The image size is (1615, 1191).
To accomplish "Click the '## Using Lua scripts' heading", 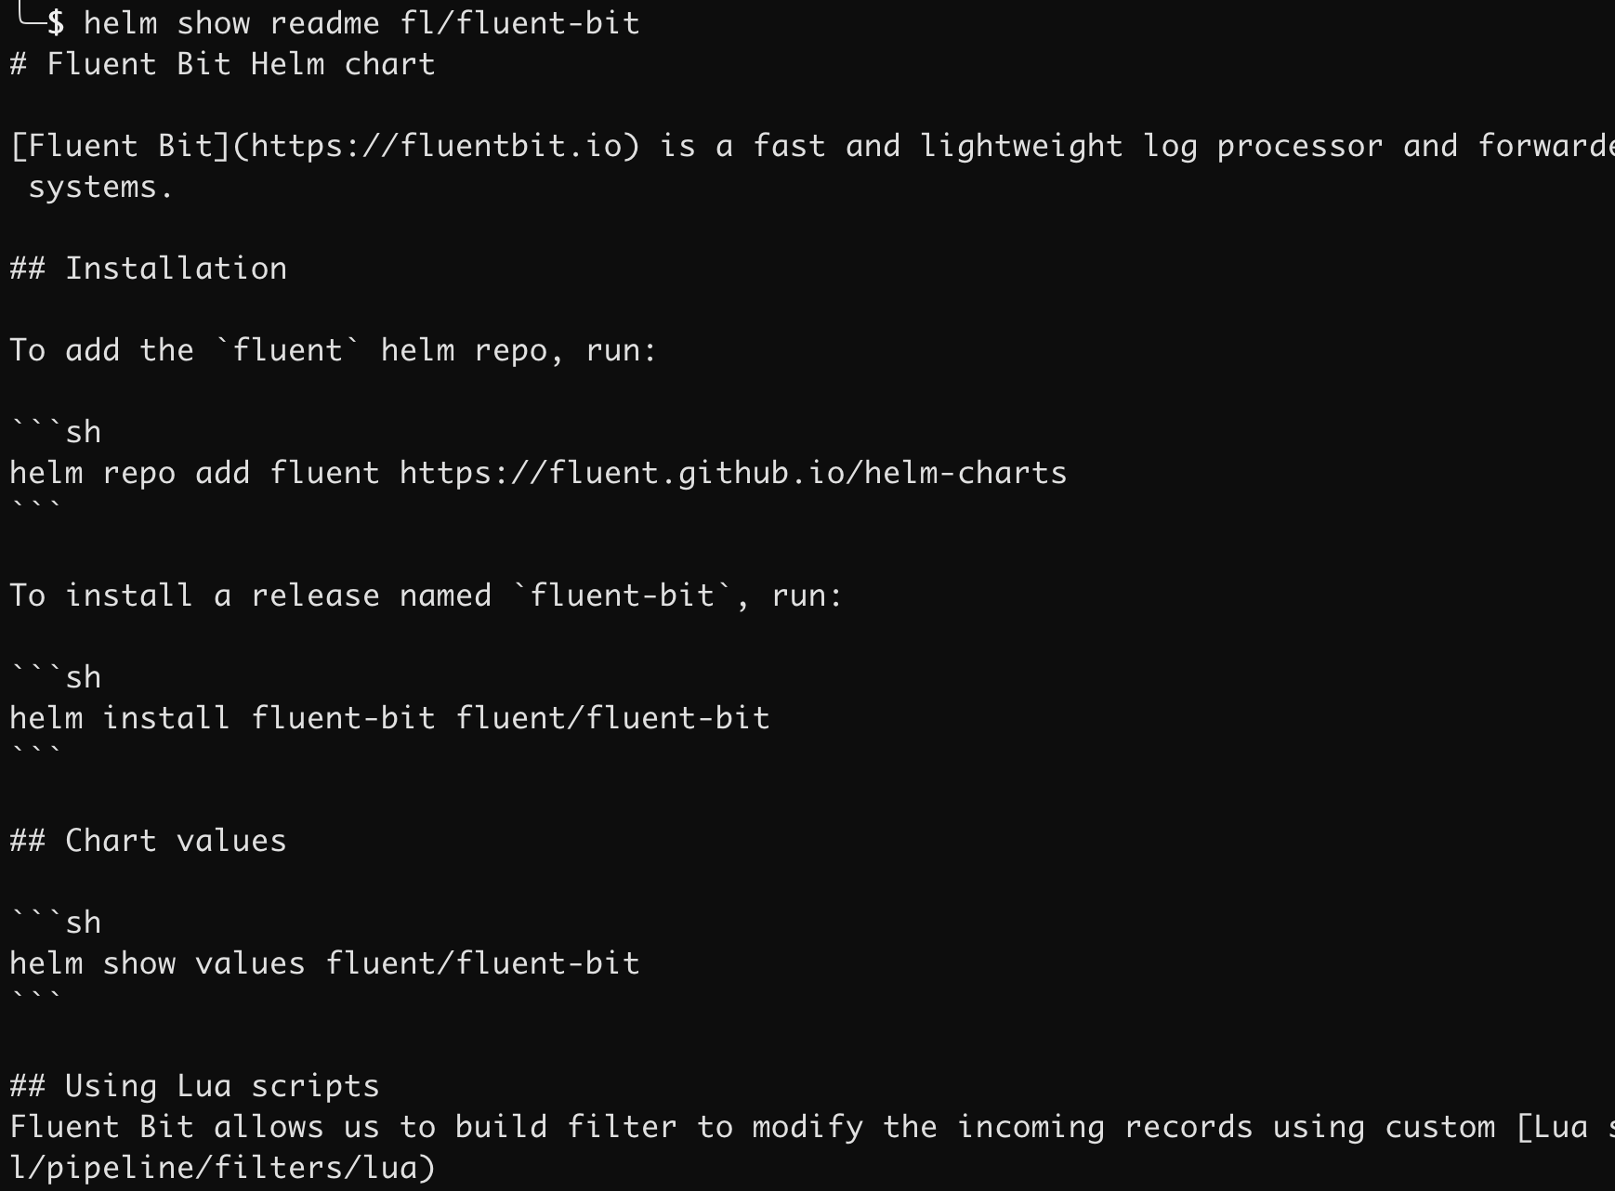I will click(x=195, y=1087).
